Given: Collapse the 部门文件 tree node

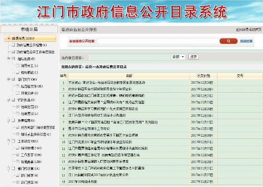Looking at the screenshot, I should [8, 79].
